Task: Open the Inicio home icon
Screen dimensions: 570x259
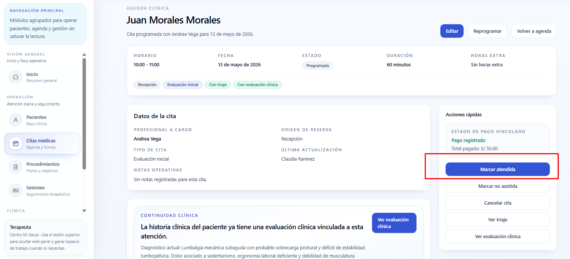Action: [x=16, y=77]
